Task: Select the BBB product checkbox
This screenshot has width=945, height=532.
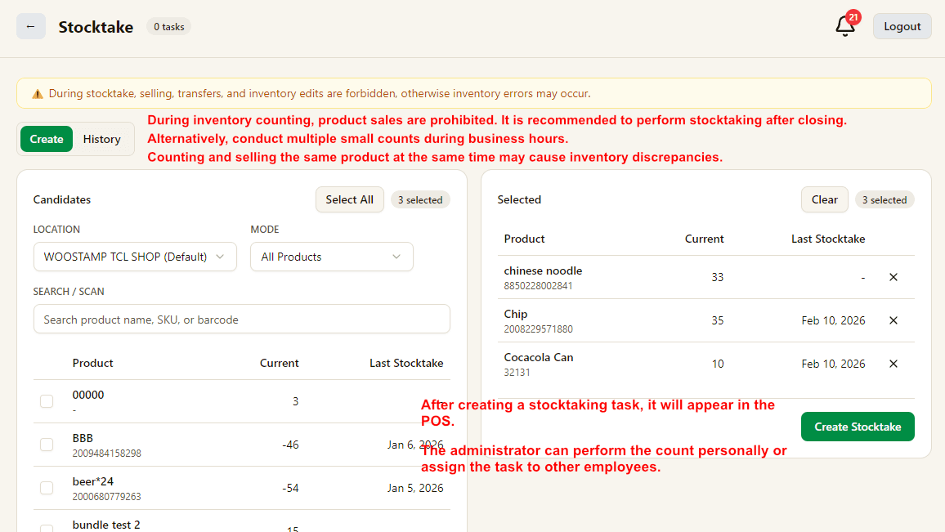Action: coord(47,444)
